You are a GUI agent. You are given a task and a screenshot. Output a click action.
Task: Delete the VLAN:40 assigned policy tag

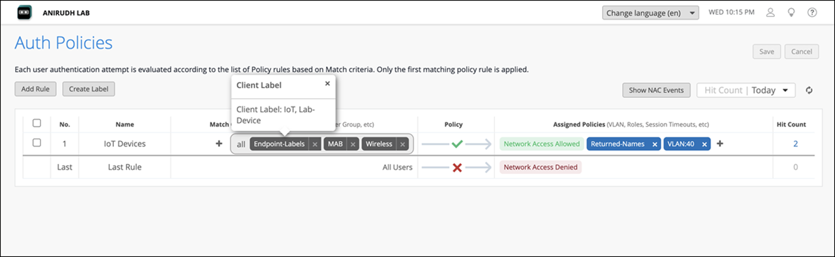click(x=704, y=144)
